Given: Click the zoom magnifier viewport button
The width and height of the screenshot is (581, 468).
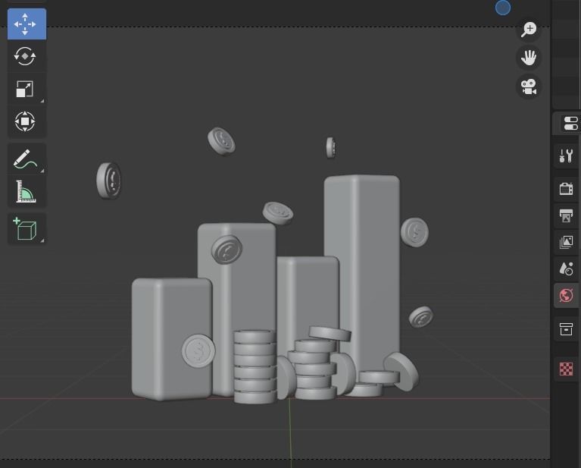Looking at the screenshot, I should click(x=529, y=30).
